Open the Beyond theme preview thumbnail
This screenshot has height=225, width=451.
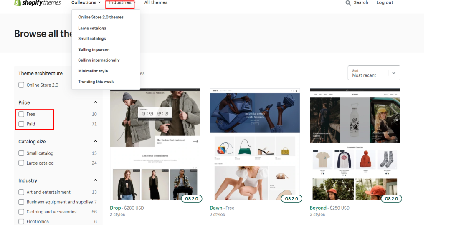(x=355, y=144)
